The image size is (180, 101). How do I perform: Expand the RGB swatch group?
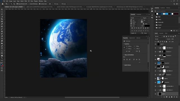pyautogui.click(x=155, y=17)
